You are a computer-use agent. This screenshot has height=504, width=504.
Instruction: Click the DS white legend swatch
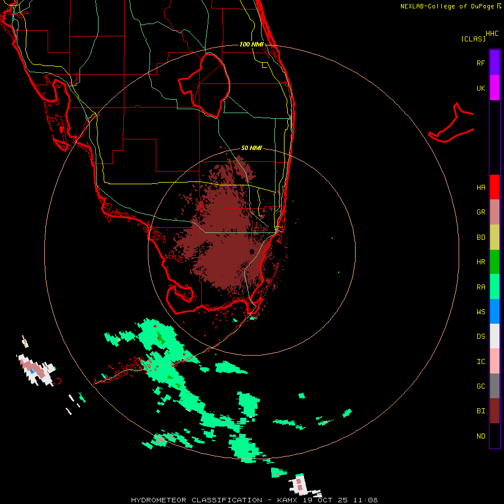click(494, 336)
